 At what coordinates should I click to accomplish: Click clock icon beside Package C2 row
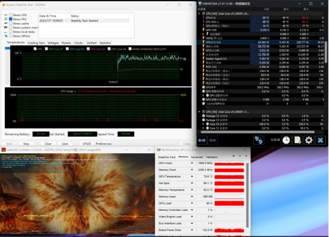(x=203, y=116)
